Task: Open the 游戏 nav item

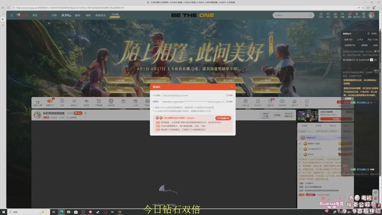Action: (77, 15)
